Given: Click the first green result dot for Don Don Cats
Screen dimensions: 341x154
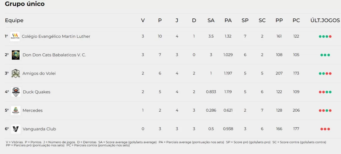Looking at the screenshot, I should (x=322, y=55).
